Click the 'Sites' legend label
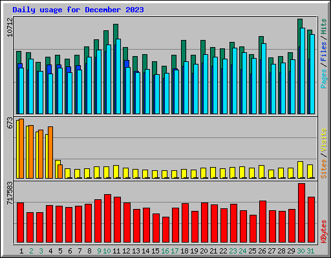Viewport: 331px width, 258px height. (x=323, y=169)
